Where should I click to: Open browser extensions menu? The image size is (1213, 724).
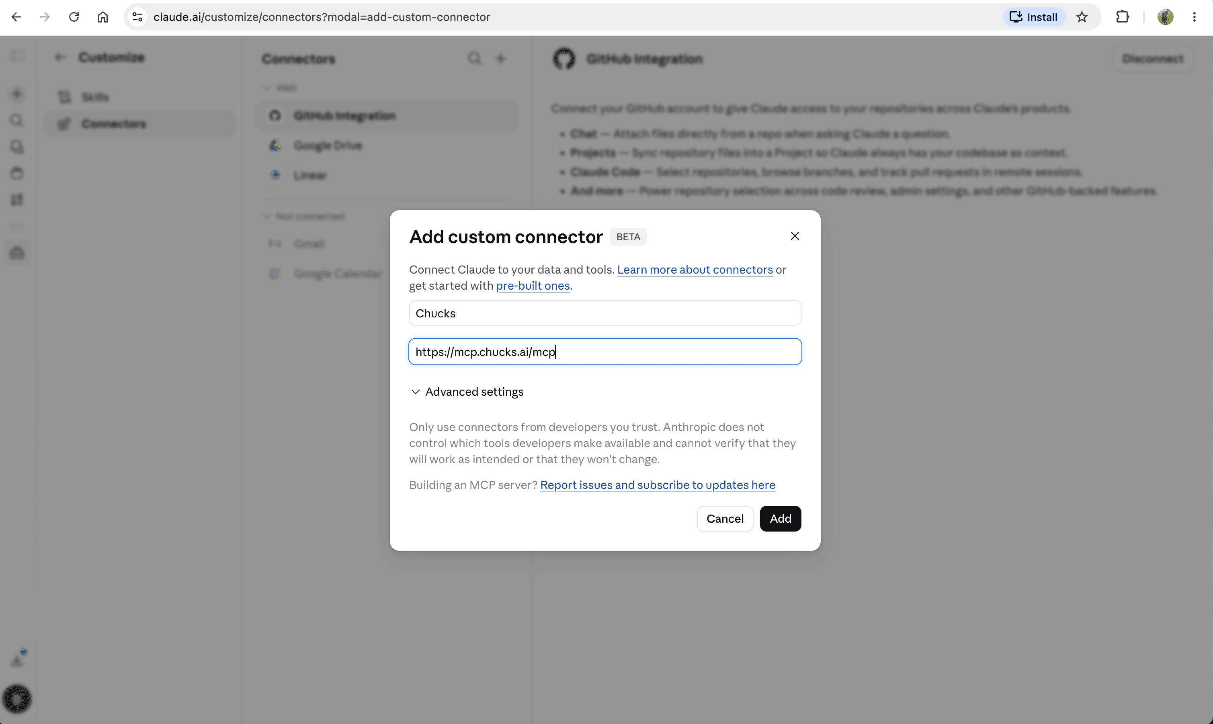point(1122,17)
